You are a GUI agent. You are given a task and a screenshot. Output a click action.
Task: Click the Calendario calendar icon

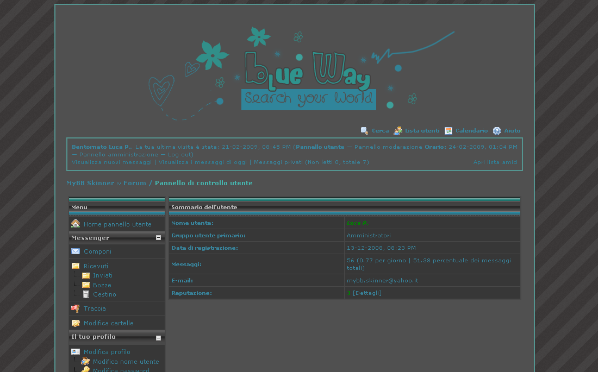[448, 131]
